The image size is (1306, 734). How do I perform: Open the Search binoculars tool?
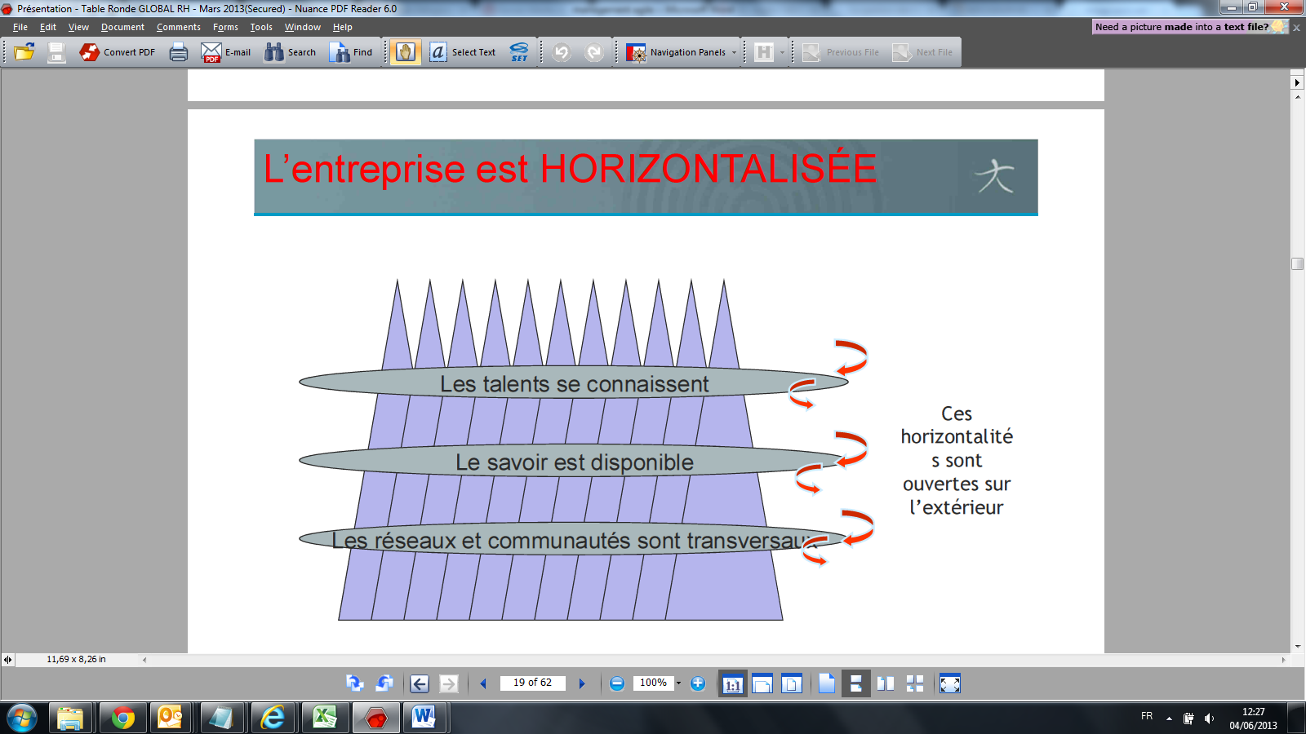[291, 52]
